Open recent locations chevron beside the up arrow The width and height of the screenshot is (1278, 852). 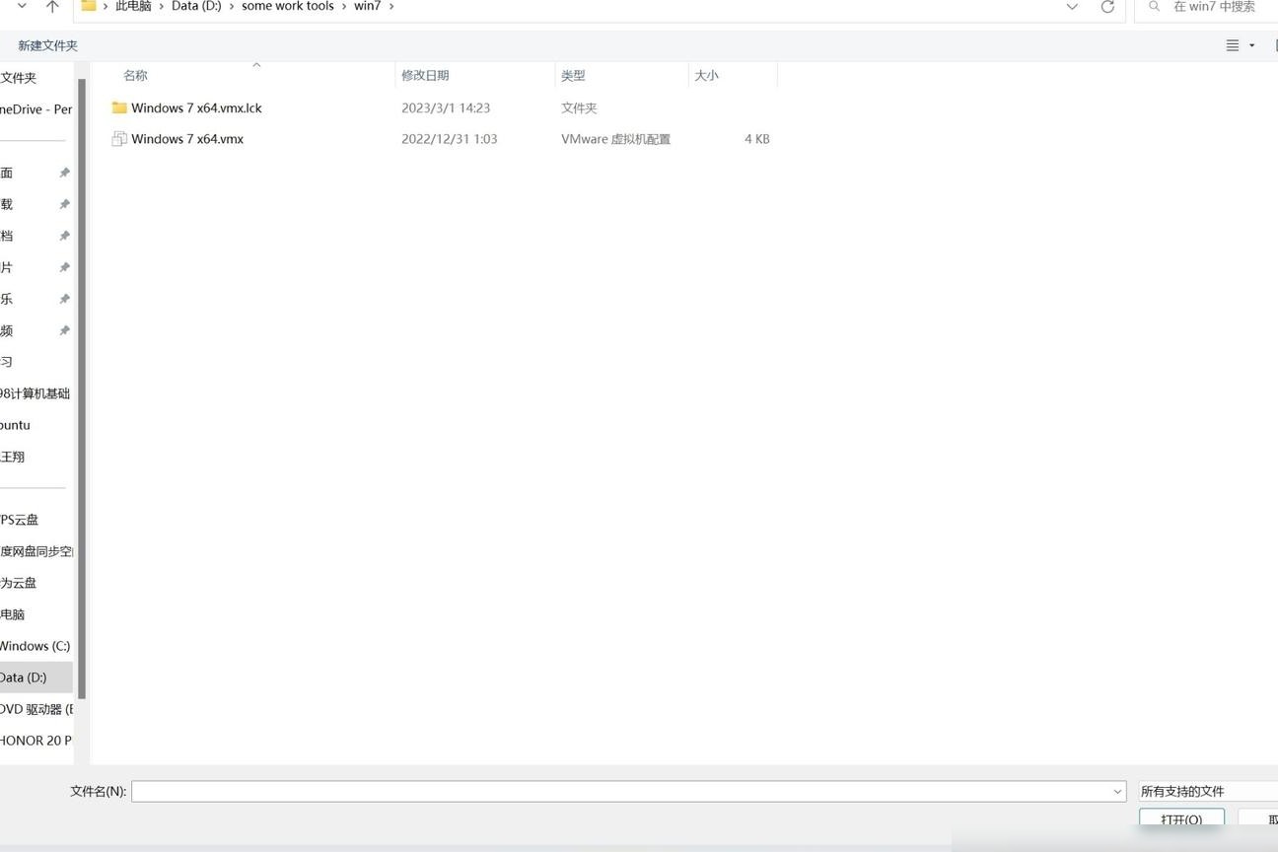pyautogui.click(x=22, y=6)
